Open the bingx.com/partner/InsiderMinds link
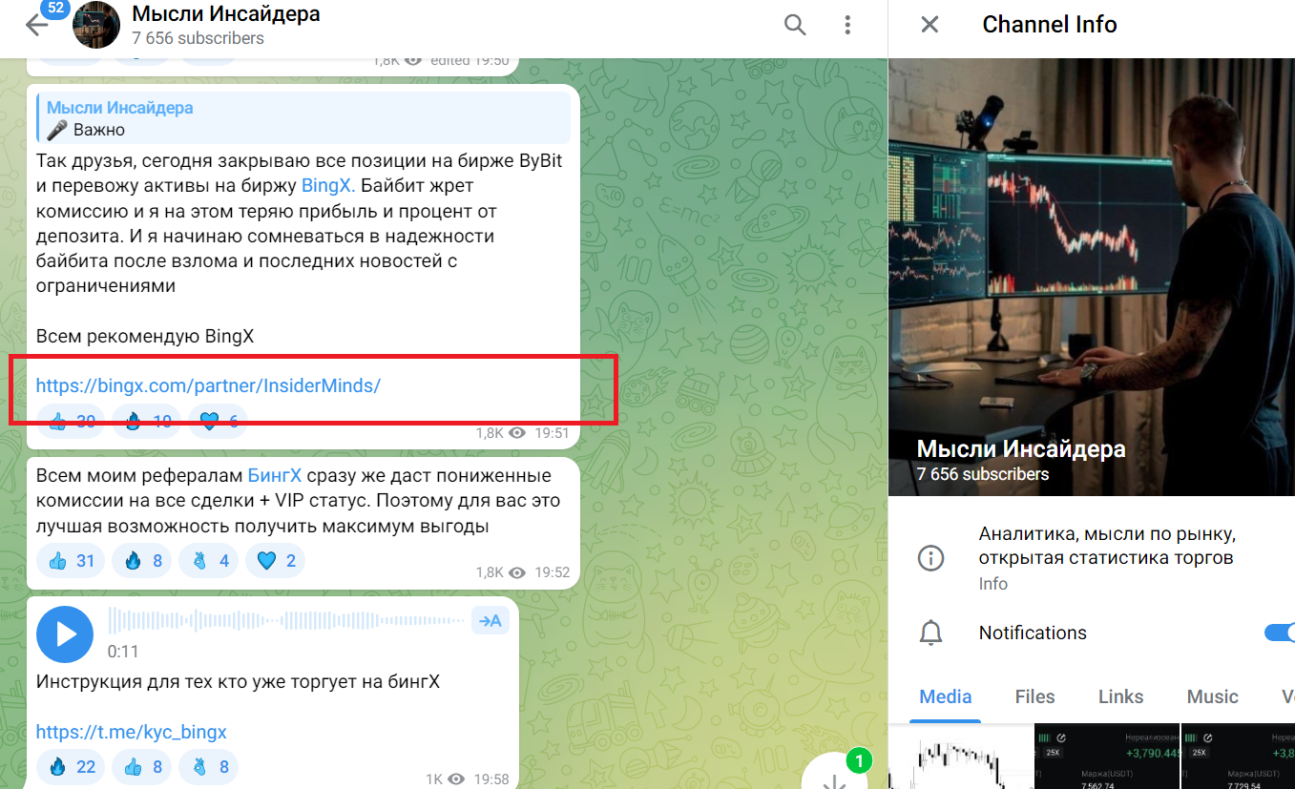 point(208,385)
